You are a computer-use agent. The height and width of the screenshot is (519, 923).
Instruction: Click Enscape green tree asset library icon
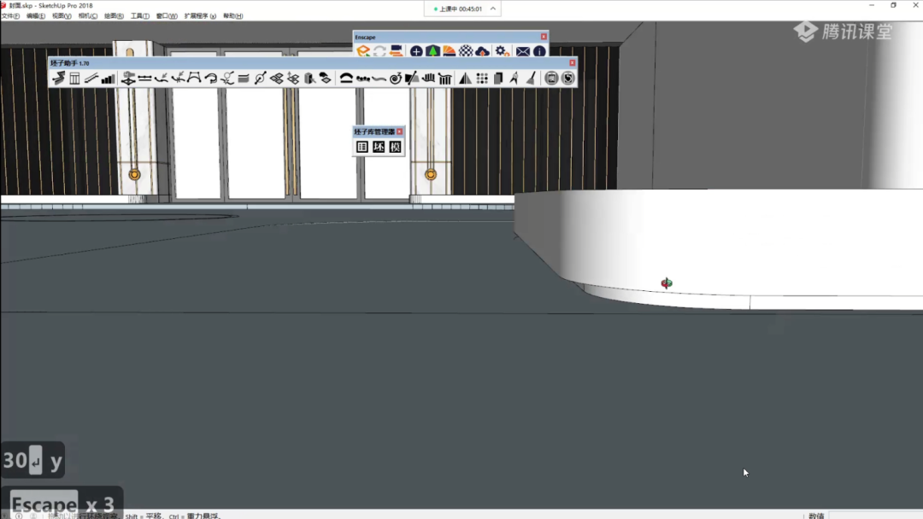tap(432, 52)
